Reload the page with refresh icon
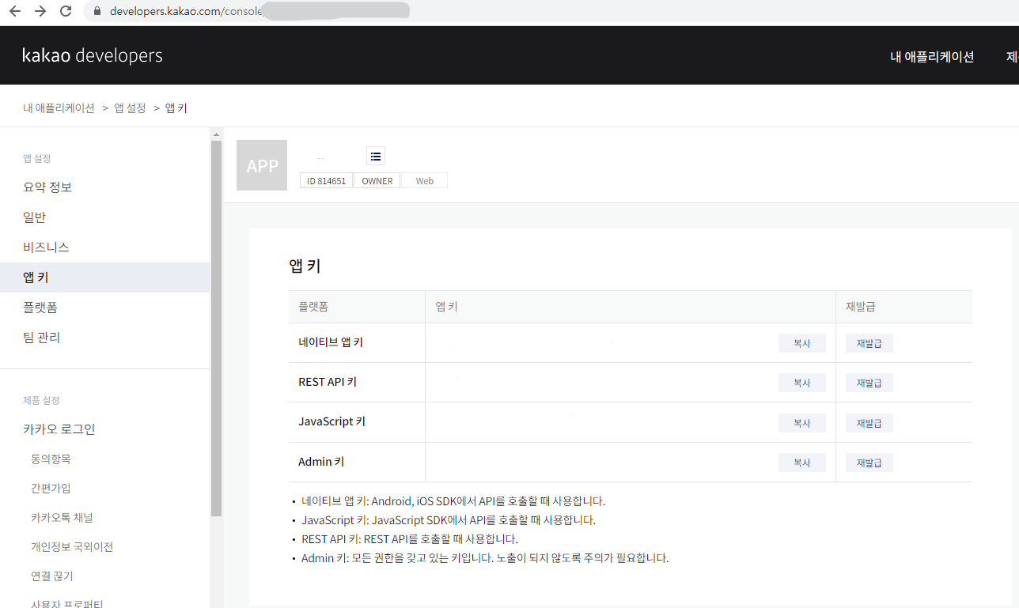 click(66, 11)
